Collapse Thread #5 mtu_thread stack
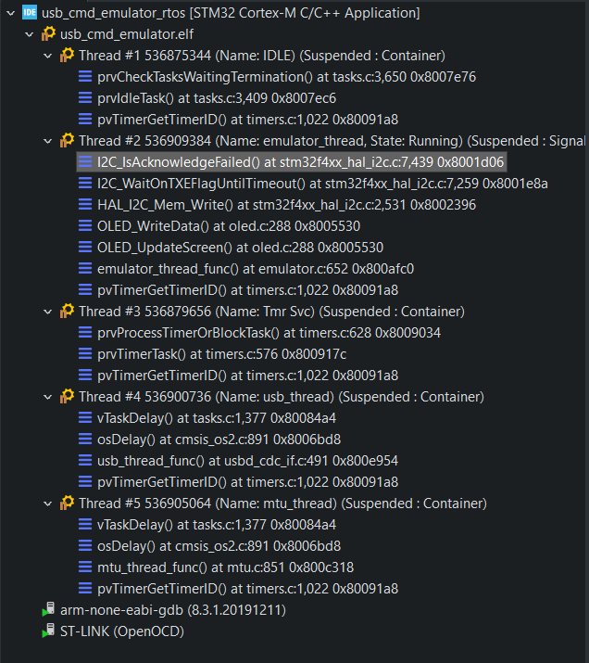 (x=48, y=504)
